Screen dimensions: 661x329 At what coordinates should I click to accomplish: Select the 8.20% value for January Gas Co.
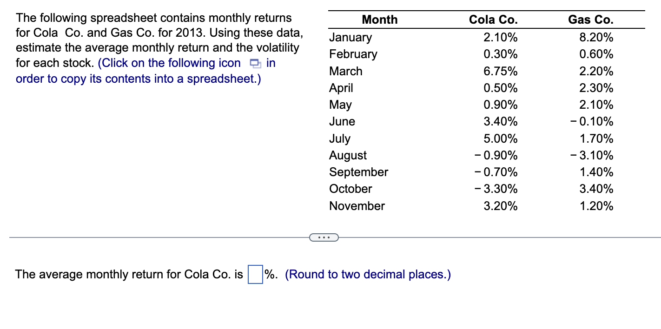click(x=596, y=37)
